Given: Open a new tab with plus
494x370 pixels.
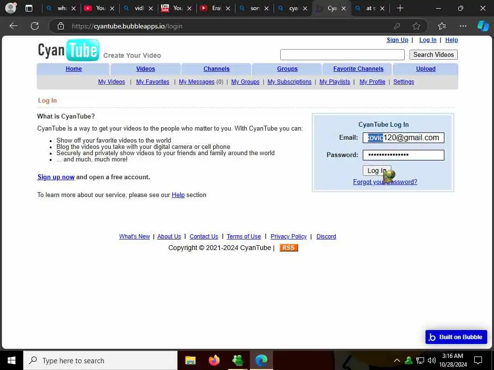Looking at the screenshot, I should [x=400, y=8].
